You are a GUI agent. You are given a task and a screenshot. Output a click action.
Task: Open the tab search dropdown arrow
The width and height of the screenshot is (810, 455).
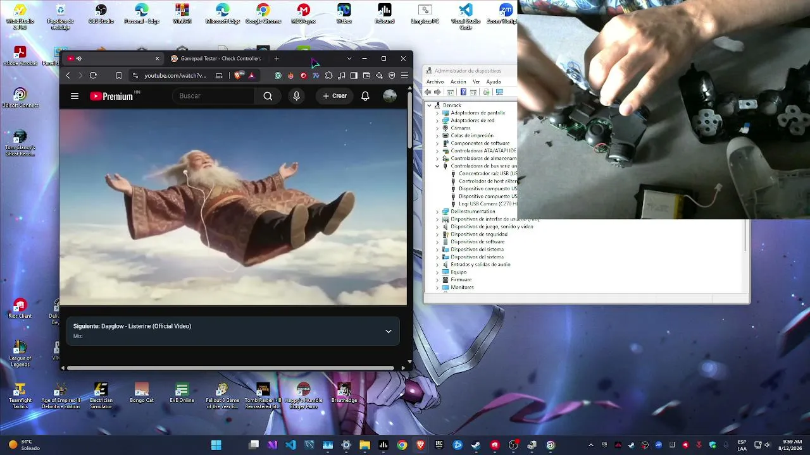pyautogui.click(x=349, y=59)
